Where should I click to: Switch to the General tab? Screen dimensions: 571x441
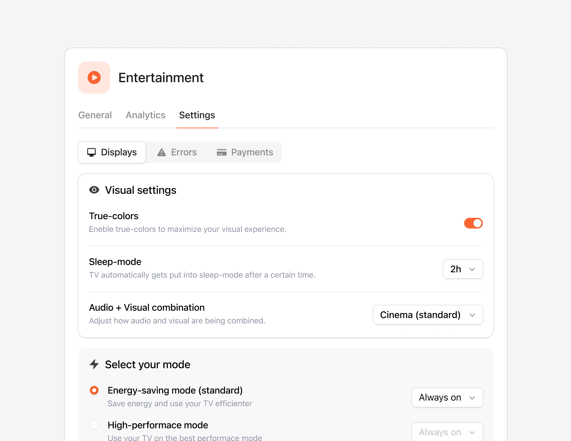pos(95,115)
